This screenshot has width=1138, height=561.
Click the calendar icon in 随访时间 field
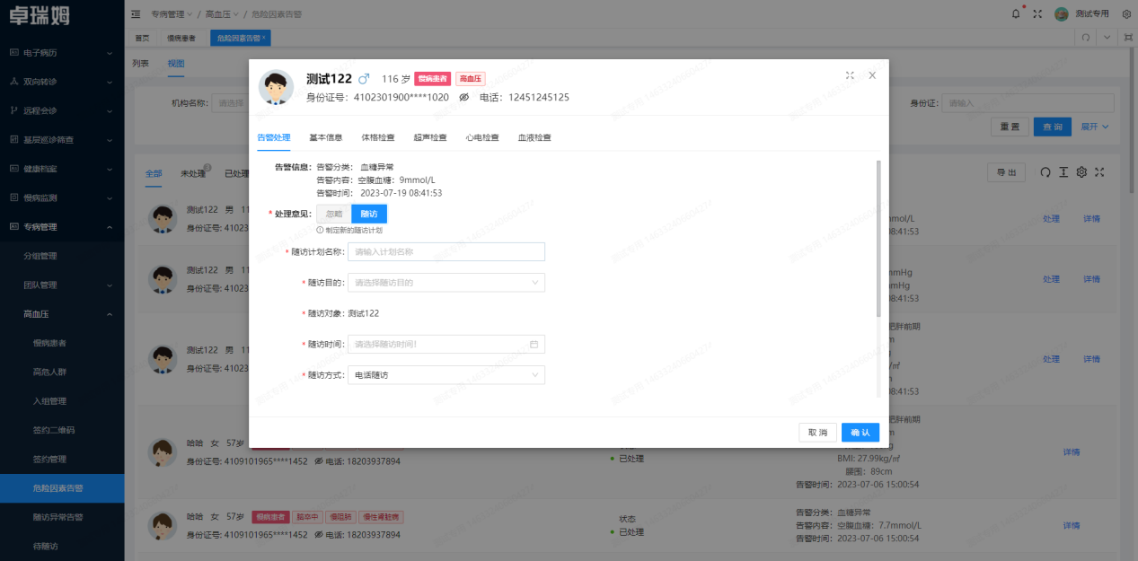(x=534, y=344)
